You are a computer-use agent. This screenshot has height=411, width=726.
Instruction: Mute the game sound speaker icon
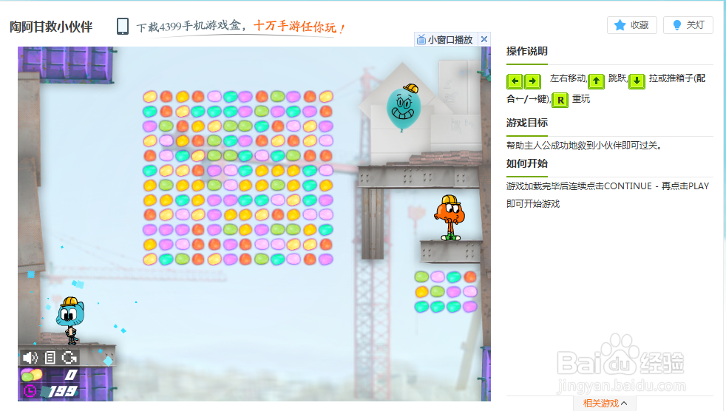click(x=30, y=357)
